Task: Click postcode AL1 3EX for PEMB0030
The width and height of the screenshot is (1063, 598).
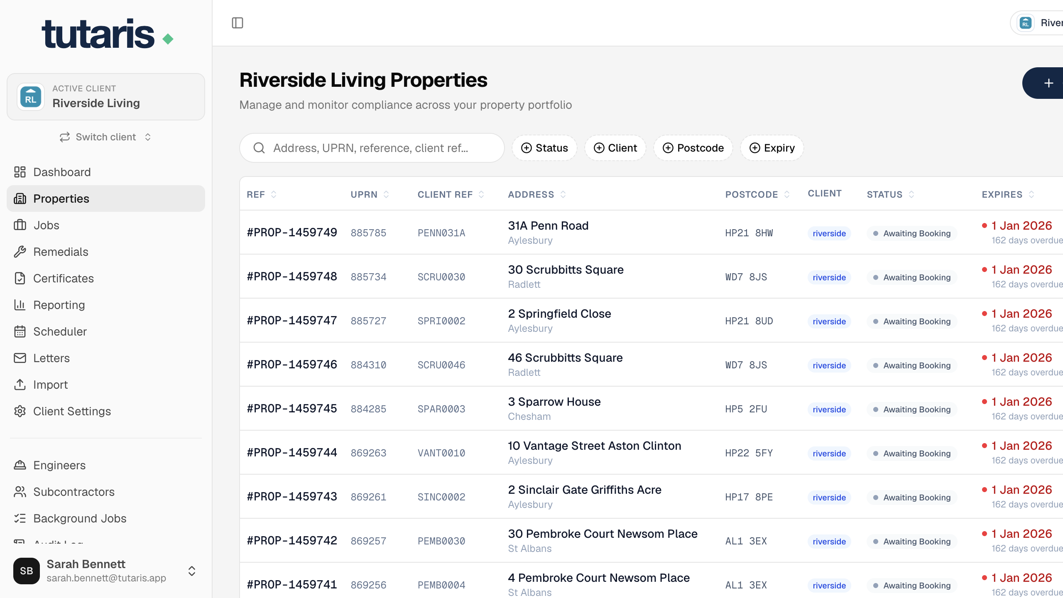Action: pyautogui.click(x=746, y=541)
